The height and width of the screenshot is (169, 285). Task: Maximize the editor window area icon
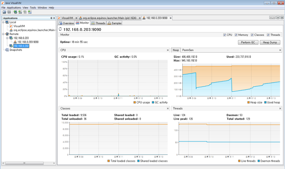coord(282,18)
